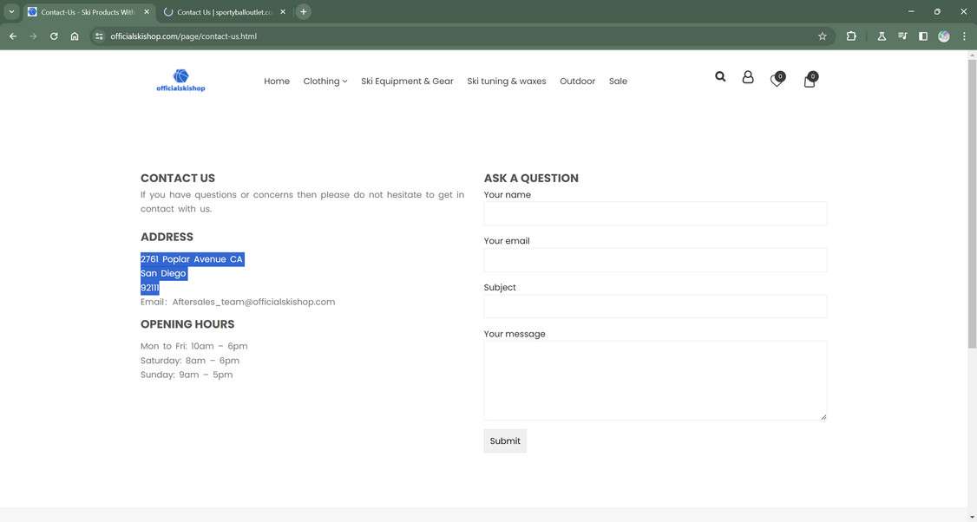Viewport: 977px width, 522px height.
Task: Click the 92111 zip code text
Action: (149, 288)
